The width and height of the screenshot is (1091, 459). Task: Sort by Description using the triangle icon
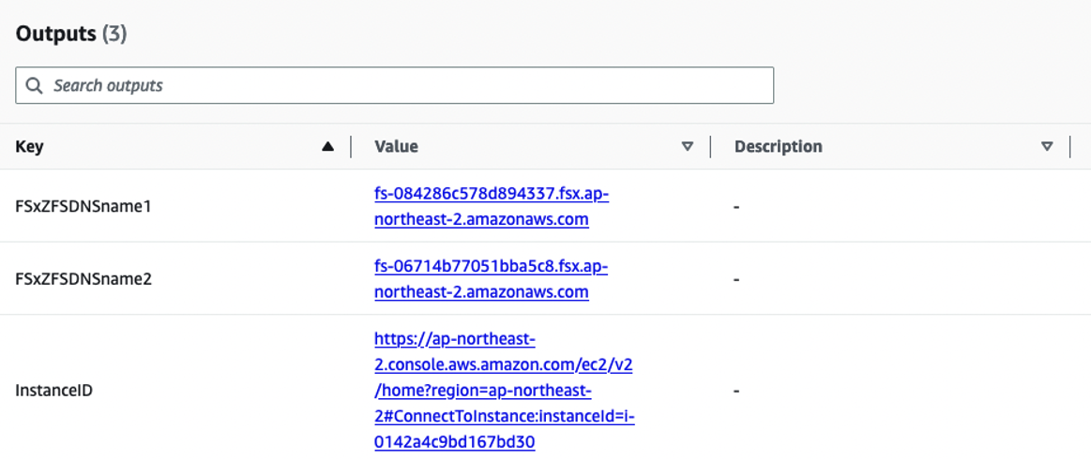pos(1047,146)
